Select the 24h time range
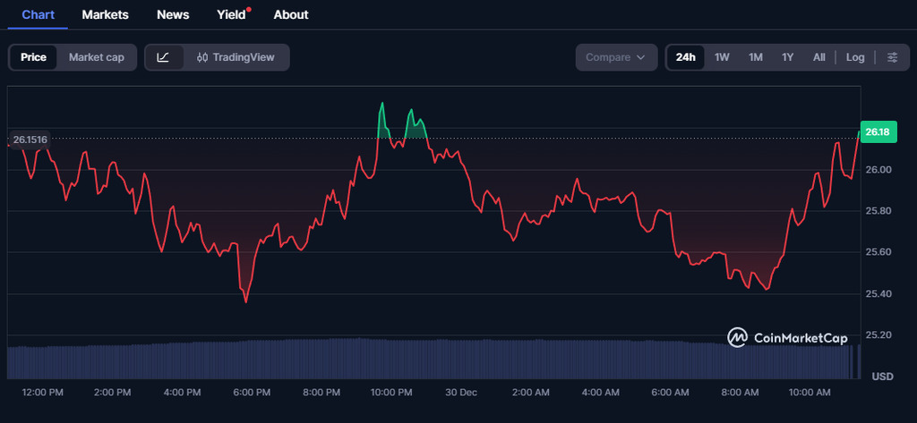The width and height of the screenshot is (917, 423). [x=686, y=57]
